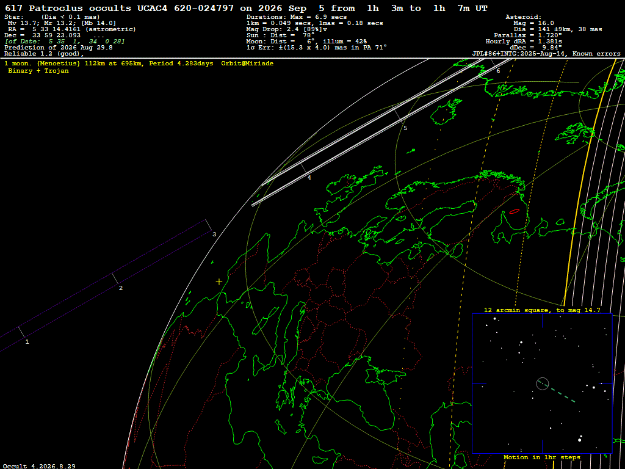Select path time marker labeled 6
Viewport: 625px width, 469px height.
pyautogui.click(x=498, y=71)
